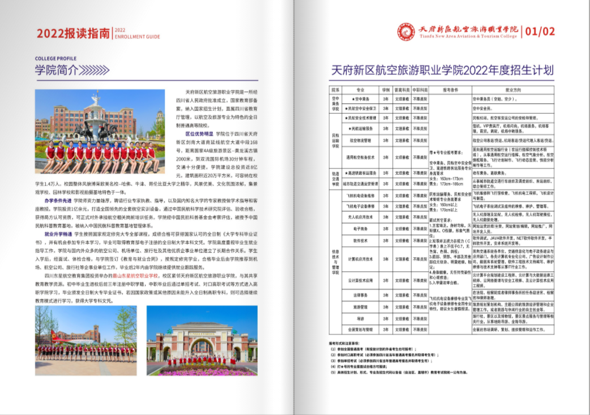This screenshot has width=590, height=415.
Task: Click the bold "就业升学畅通" subheading
Action: pos(58,234)
